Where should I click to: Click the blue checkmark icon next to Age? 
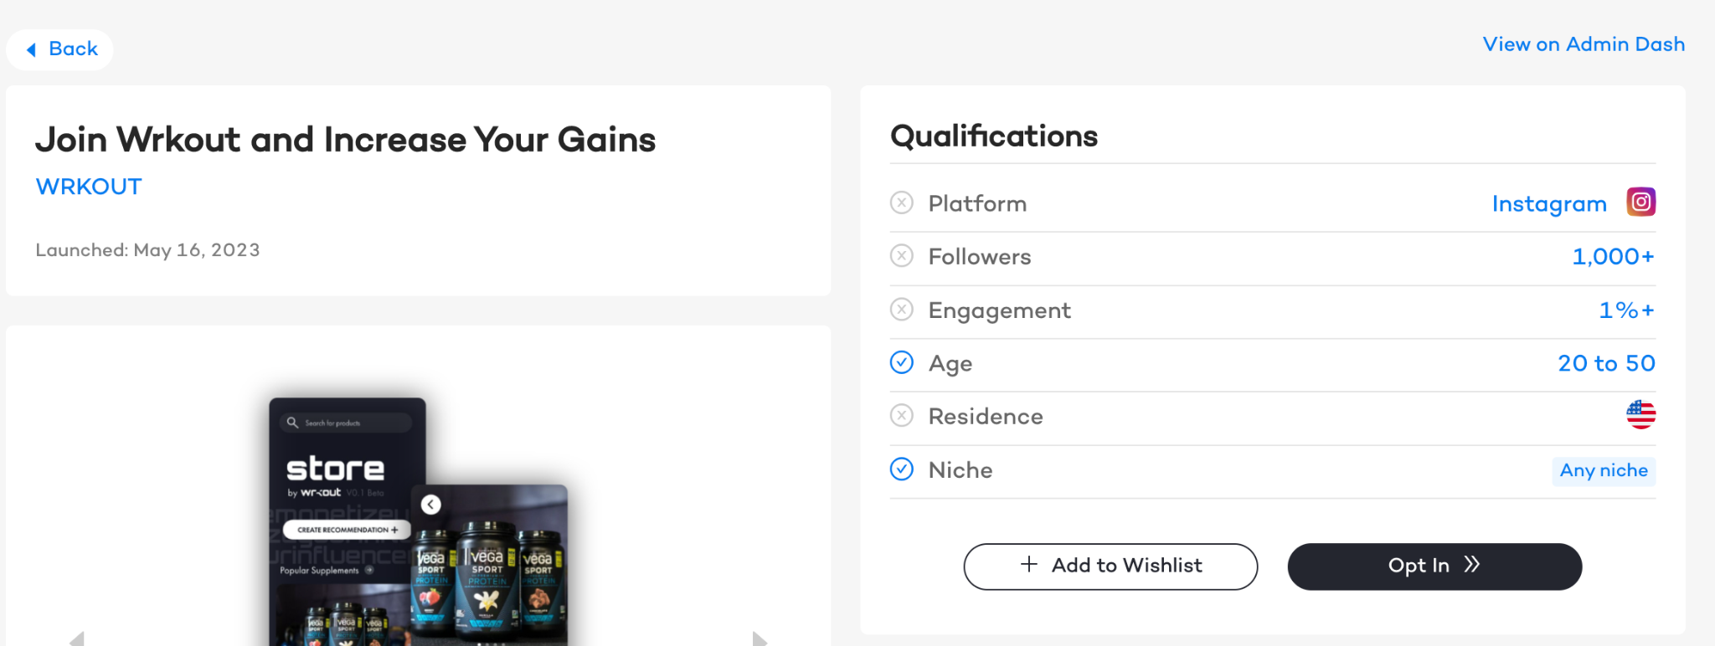coord(900,362)
